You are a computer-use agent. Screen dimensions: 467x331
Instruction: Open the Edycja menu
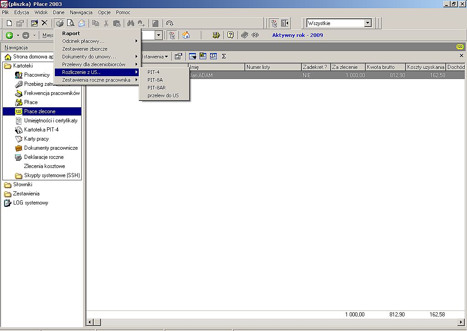21,12
